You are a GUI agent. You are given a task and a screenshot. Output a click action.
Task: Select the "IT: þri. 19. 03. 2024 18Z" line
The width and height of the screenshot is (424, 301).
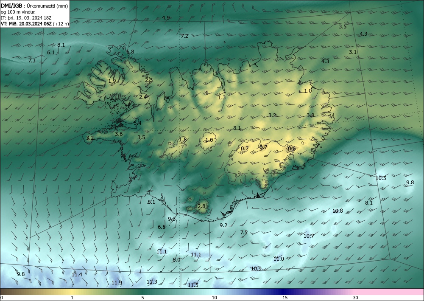26,17
